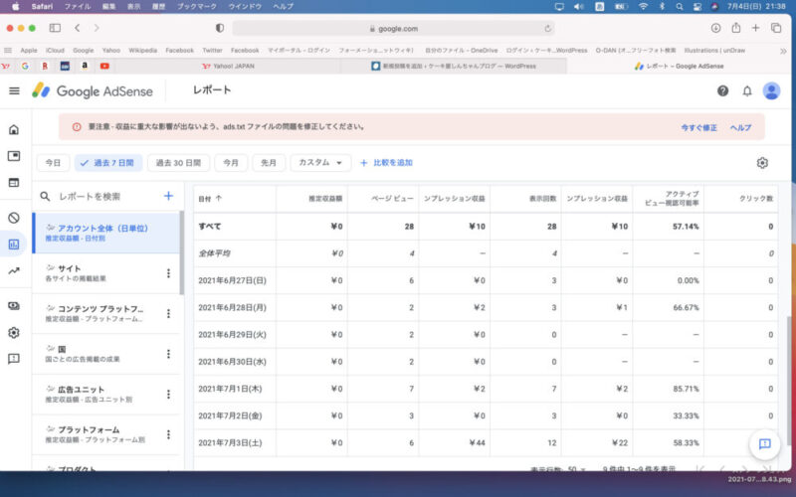This screenshot has width=796, height=497.
Task: Open the ブックマーク menu in menu bar
Action: point(196,7)
